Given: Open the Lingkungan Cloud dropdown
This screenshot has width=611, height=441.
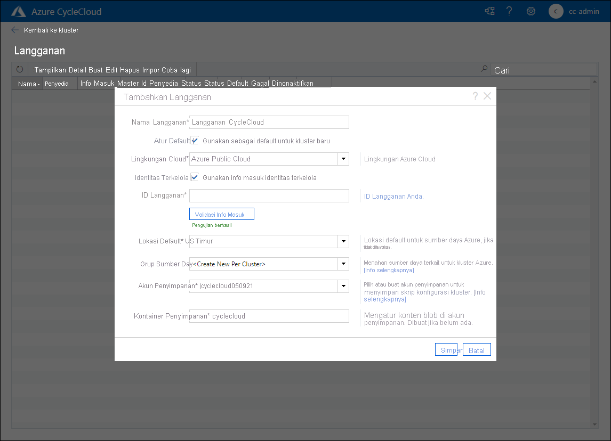Looking at the screenshot, I should (x=343, y=159).
